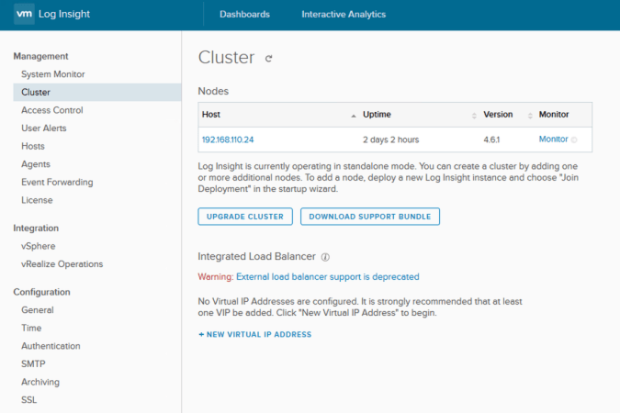Click the plus icon before New Virtual IP Address
This screenshot has width=620, height=413.
coord(201,334)
